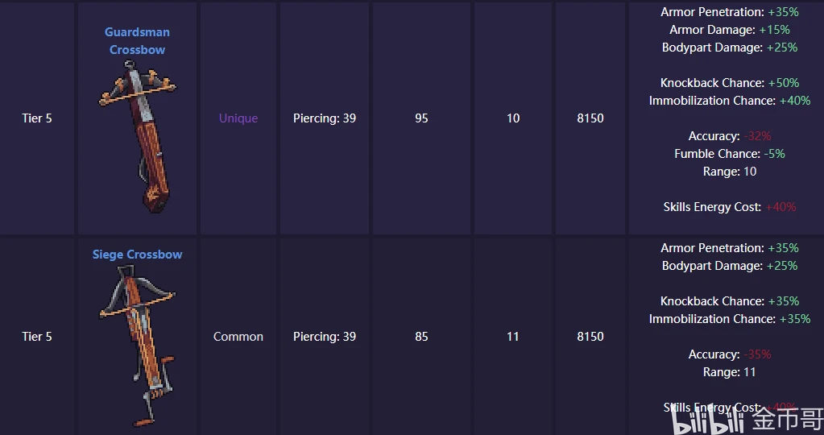The height and width of the screenshot is (435, 824).
Task: Click Tier 5 cell of Siege Crossbow
Action: tap(37, 337)
